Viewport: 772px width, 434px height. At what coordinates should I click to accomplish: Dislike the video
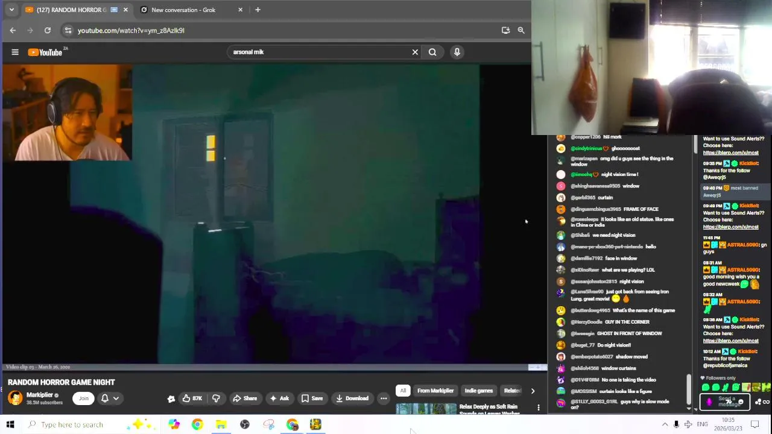pos(216,398)
